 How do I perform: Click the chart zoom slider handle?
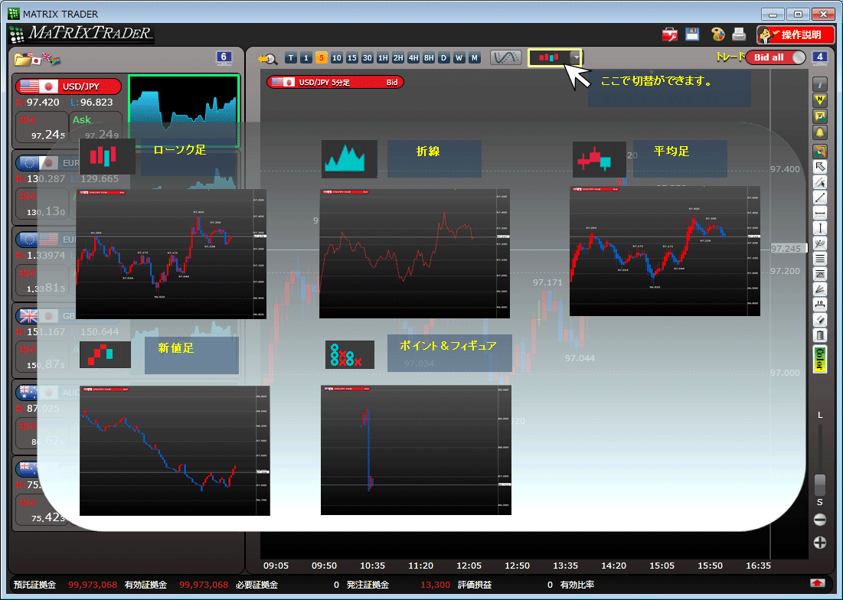pos(820,484)
